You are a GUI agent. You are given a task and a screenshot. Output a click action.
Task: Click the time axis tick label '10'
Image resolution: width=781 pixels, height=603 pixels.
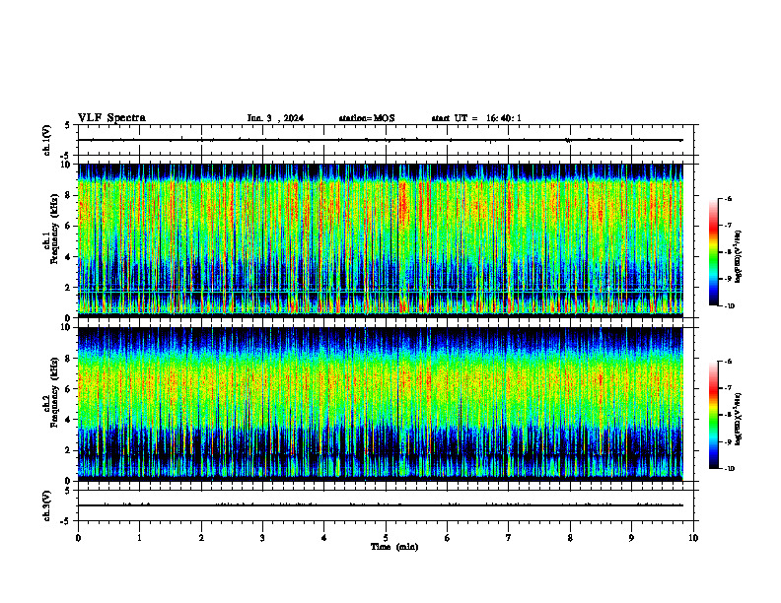tap(693, 538)
